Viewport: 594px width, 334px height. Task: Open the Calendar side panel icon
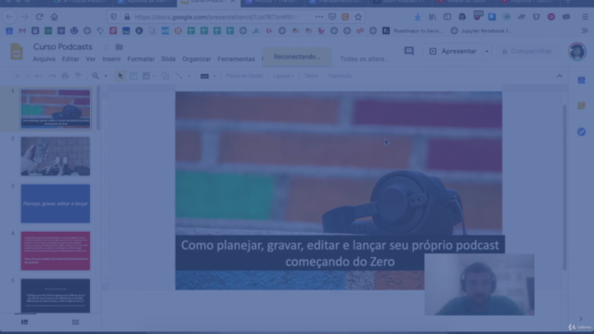(582, 81)
